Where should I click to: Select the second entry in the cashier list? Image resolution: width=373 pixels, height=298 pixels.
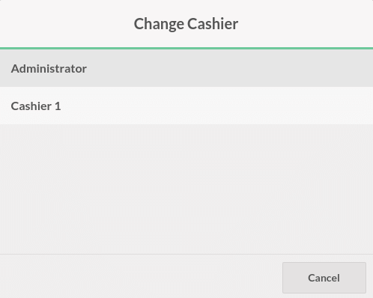[x=186, y=106]
